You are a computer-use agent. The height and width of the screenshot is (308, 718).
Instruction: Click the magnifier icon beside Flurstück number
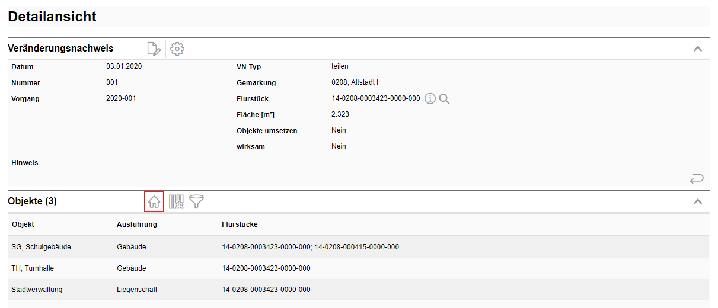[444, 99]
